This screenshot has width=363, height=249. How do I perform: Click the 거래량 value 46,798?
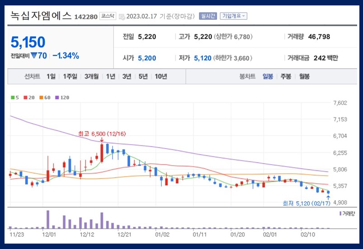pos(319,37)
